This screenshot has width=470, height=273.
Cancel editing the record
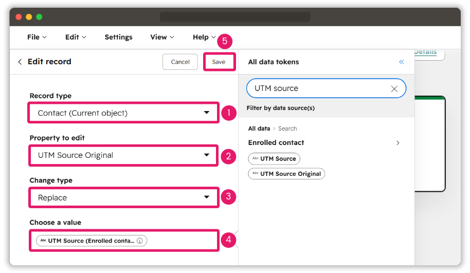pyautogui.click(x=180, y=62)
